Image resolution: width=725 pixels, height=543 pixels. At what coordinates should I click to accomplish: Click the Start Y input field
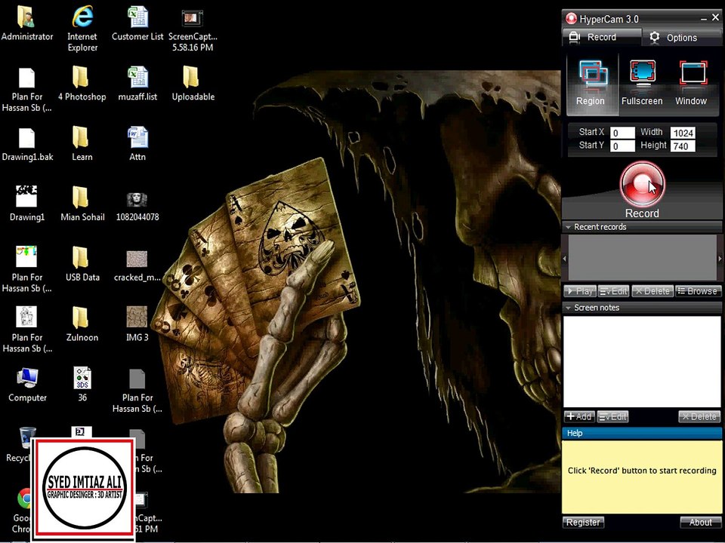622,146
